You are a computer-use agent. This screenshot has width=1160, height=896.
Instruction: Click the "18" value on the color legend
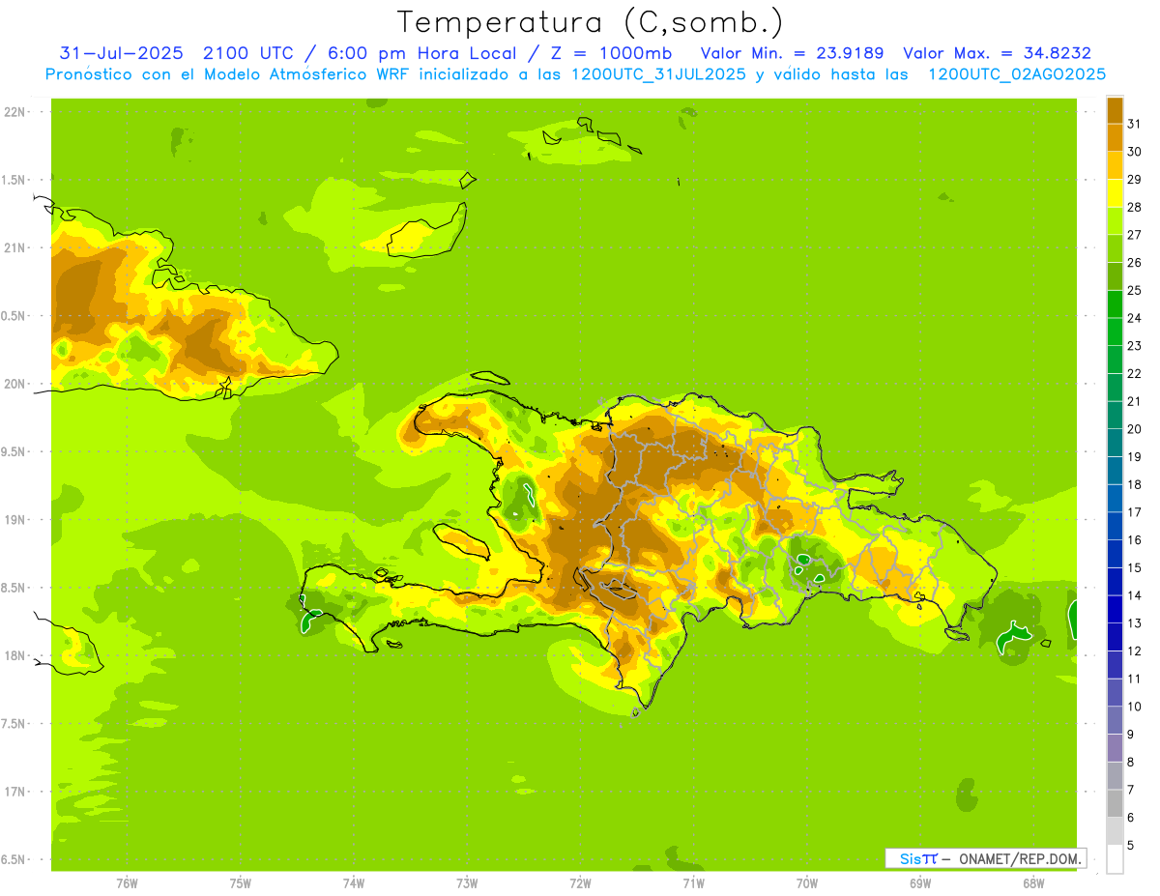1135,484
